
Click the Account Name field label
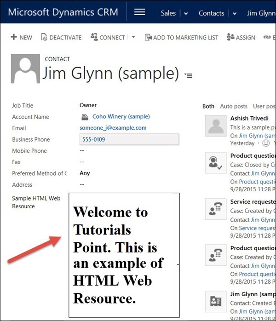(30, 117)
